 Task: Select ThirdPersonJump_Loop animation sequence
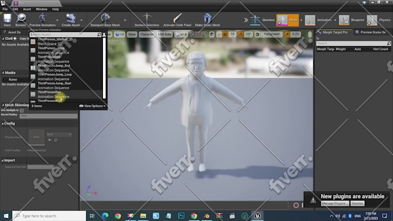click(x=66, y=77)
